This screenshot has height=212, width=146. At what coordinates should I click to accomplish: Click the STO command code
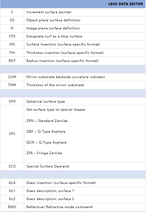pyautogui.click(x=12, y=36)
